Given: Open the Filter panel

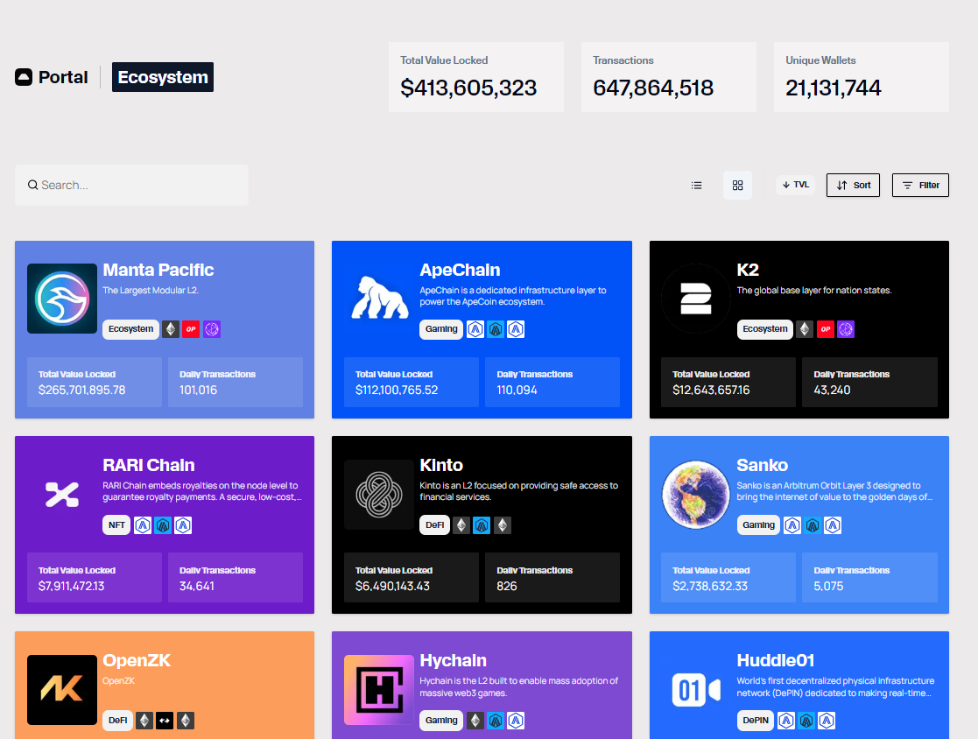Looking at the screenshot, I should [x=920, y=186].
